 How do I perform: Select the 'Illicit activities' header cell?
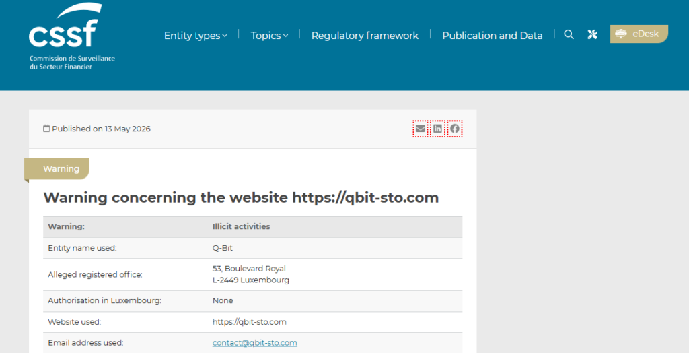click(241, 226)
